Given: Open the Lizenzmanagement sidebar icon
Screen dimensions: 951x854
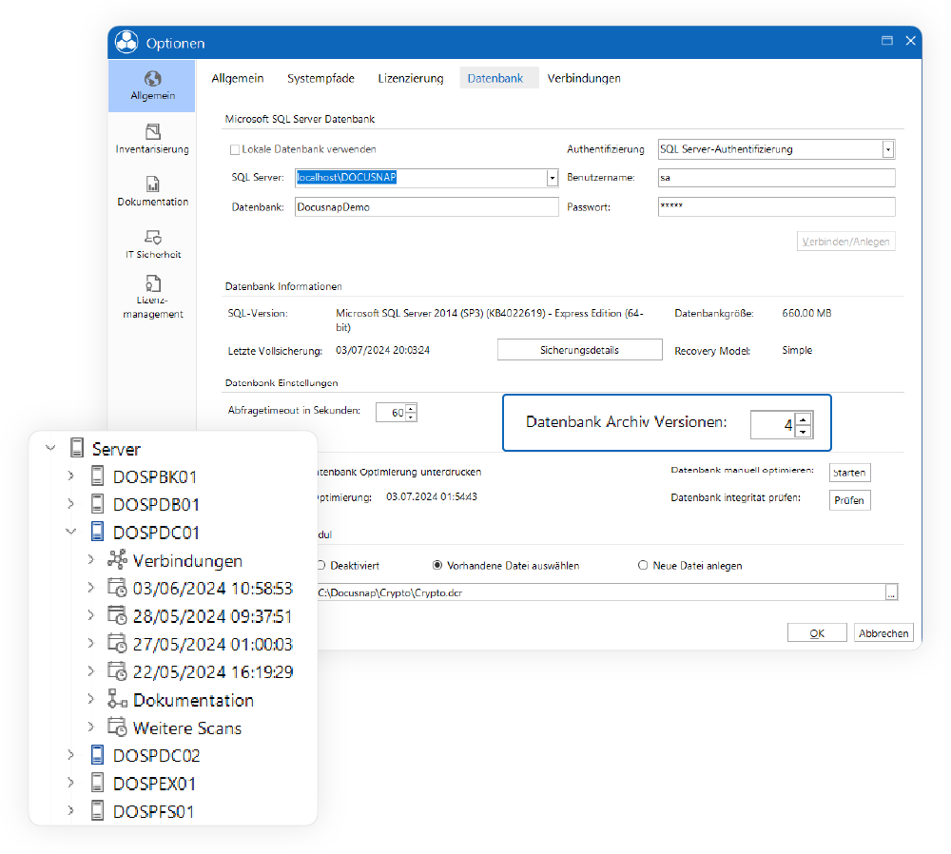Looking at the screenshot, I should coord(153,283).
